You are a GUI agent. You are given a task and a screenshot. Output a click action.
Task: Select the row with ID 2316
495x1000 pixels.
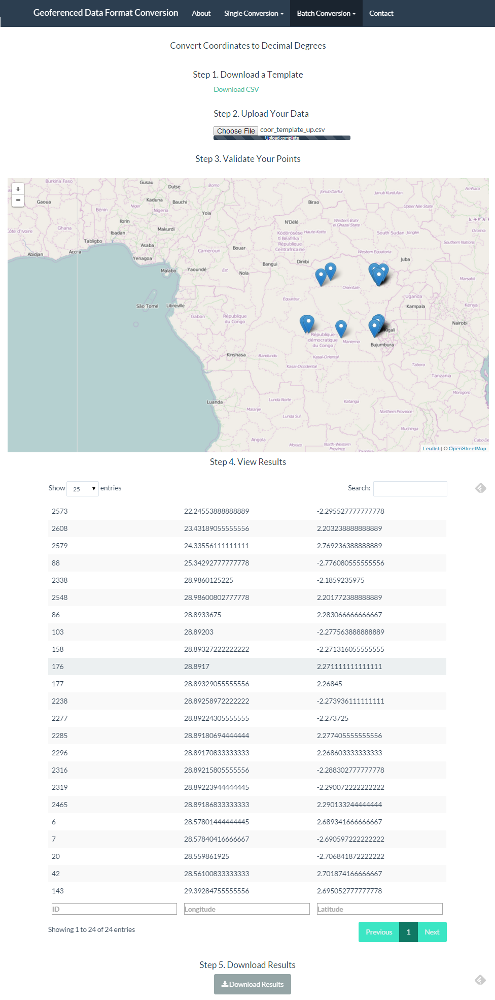(247, 770)
